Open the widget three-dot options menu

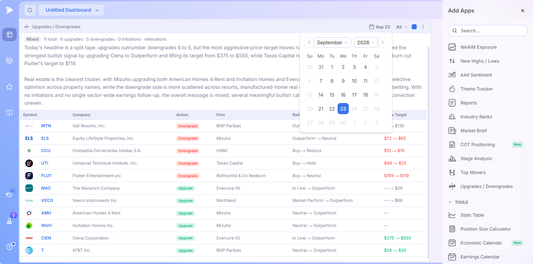coord(423,27)
